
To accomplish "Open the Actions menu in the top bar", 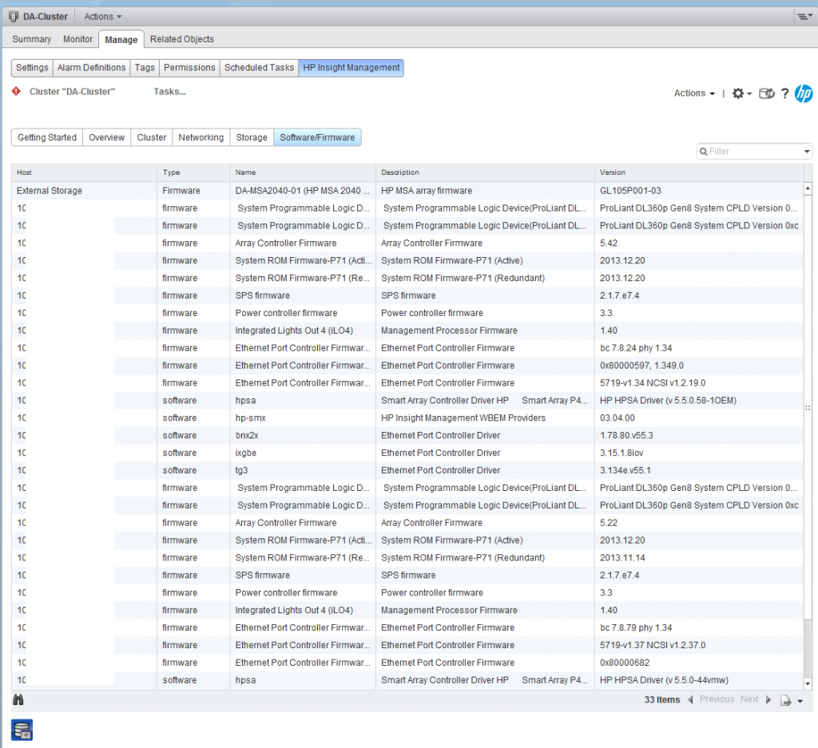I will click(x=101, y=16).
